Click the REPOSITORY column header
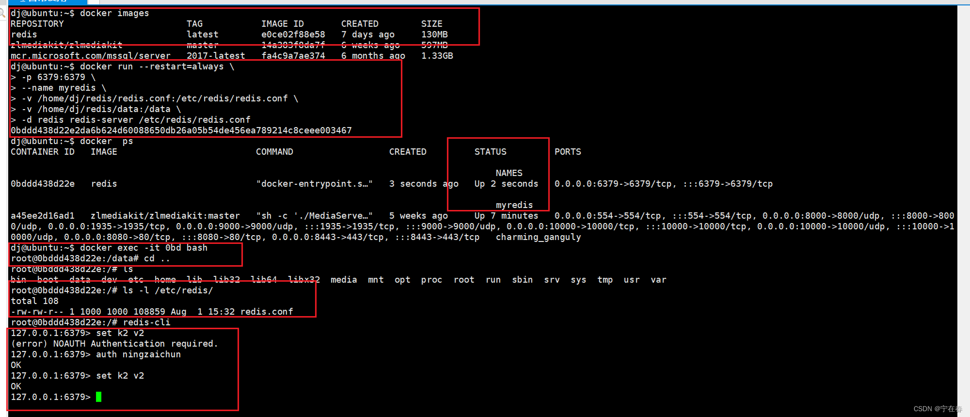 37,24
